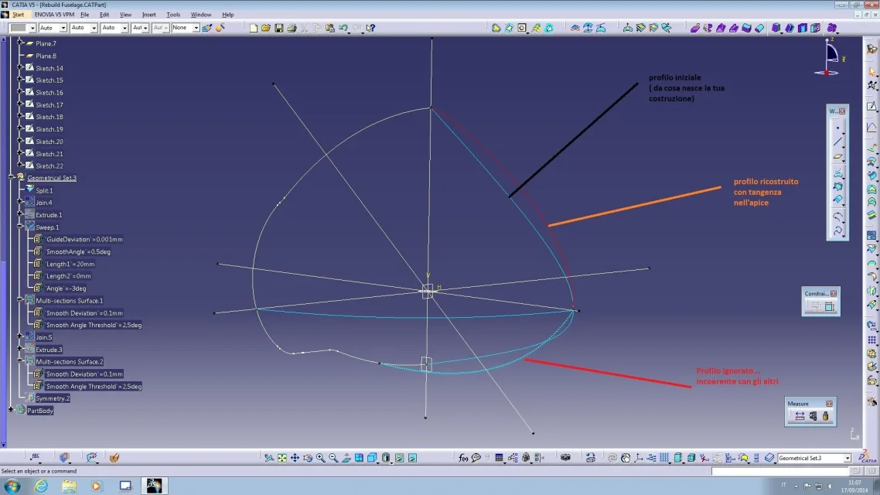
Task: Expand the PartBody tree node
Action: coord(11,410)
